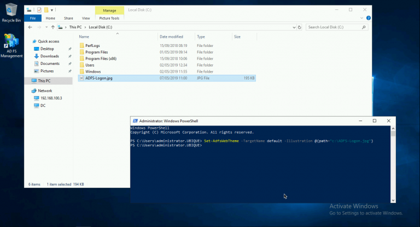
Task: Click the search magnifier icon
Action: click(364, 27)
